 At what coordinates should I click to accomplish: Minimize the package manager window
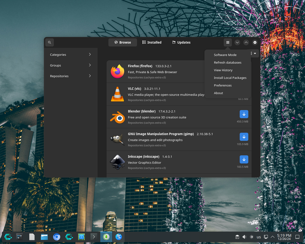[x=237, y=42]
